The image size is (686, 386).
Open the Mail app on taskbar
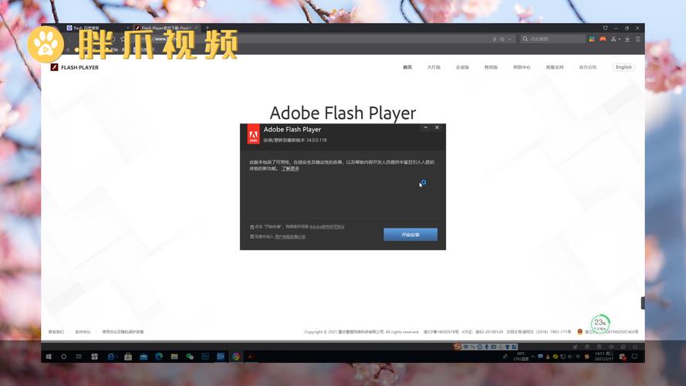(x=144, y=357)
